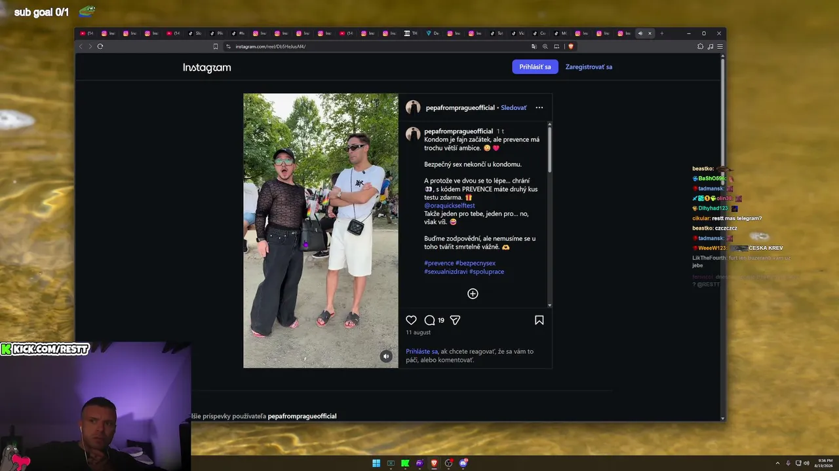Share the reel with the paper plane icon
The height and width of the screenshot is (471, 839).
(x=455, y=320)
